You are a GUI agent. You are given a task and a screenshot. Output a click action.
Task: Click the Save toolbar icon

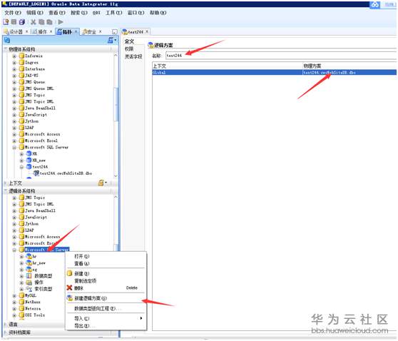[x=14, y=22]
